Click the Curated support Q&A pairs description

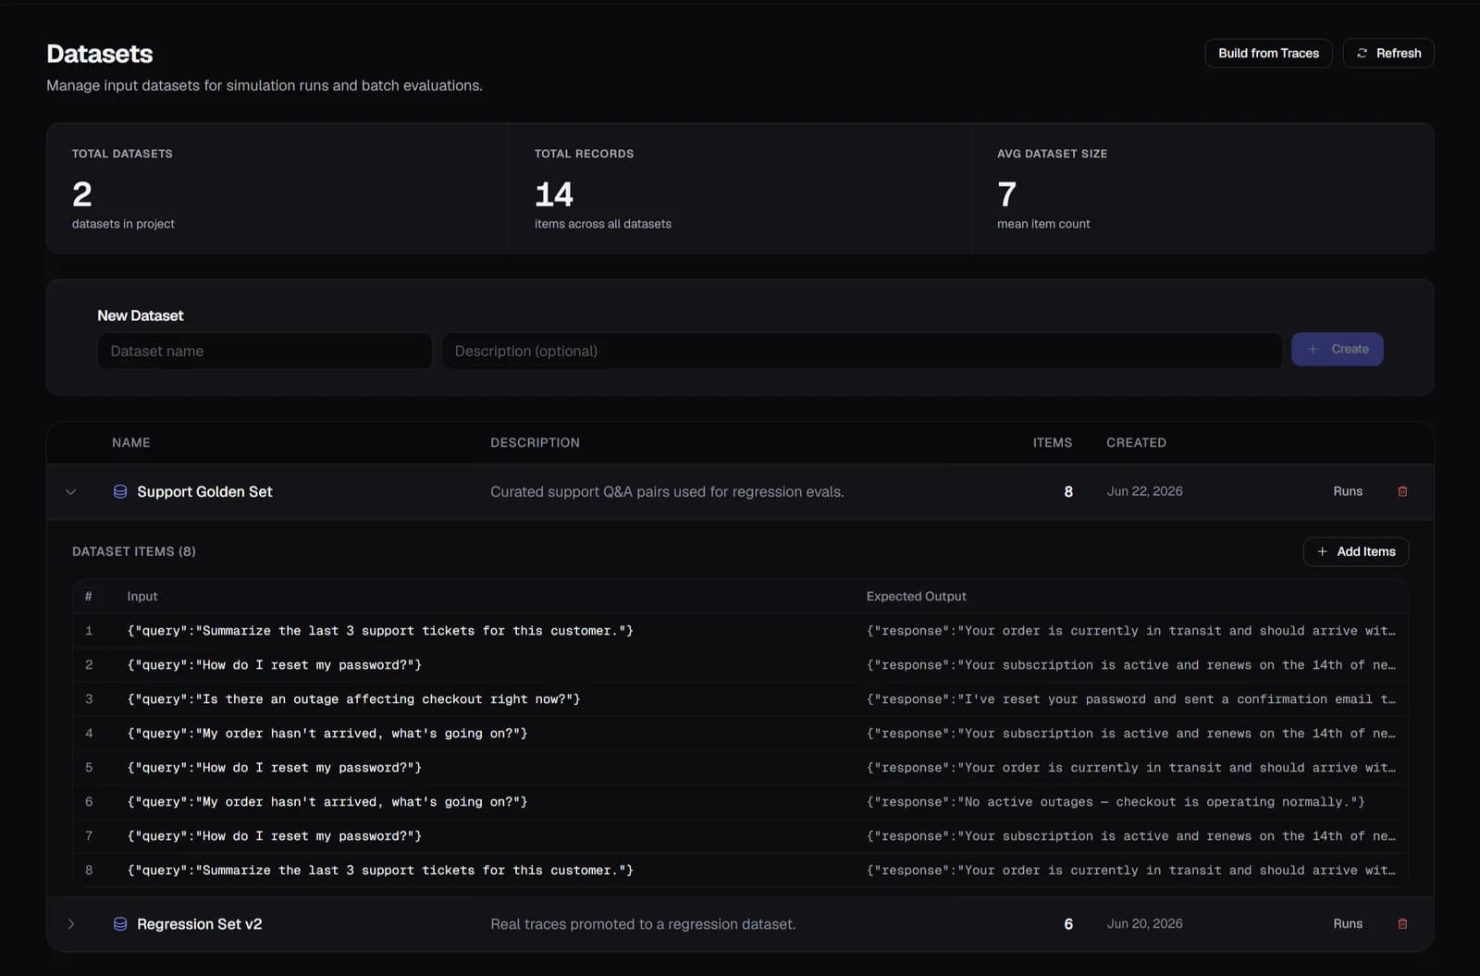(667, 491)
